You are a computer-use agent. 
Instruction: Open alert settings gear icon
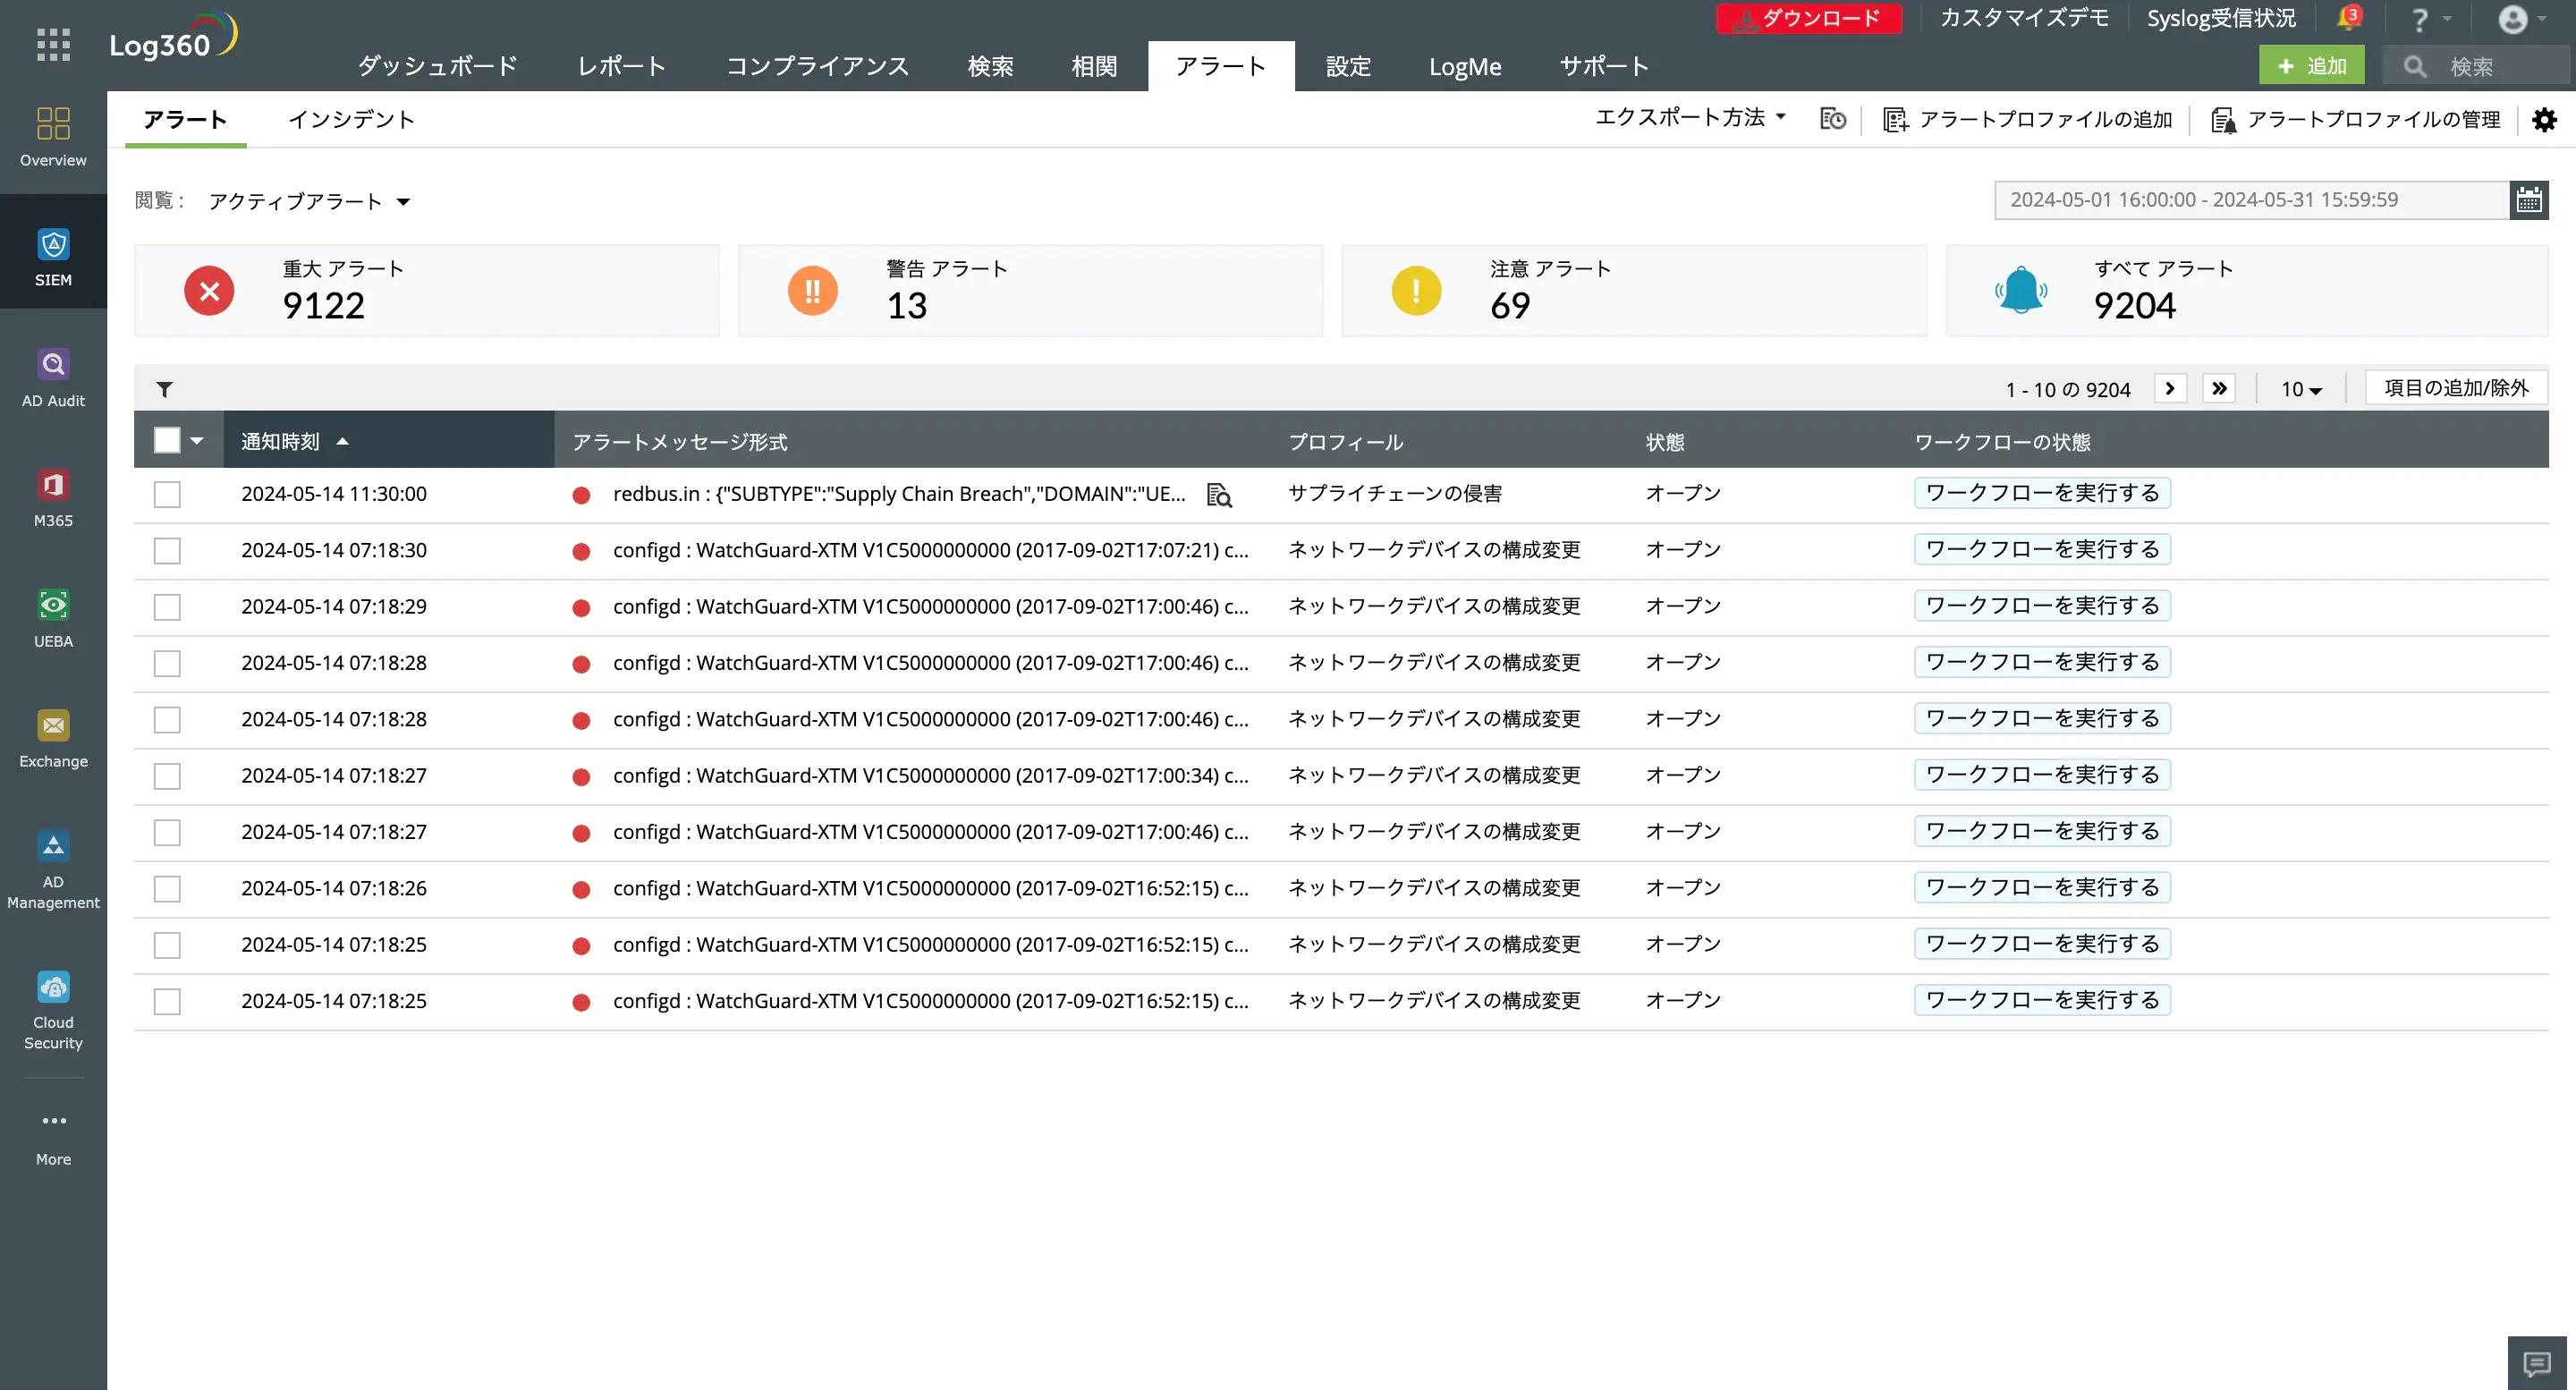(x=2544, y=120)
